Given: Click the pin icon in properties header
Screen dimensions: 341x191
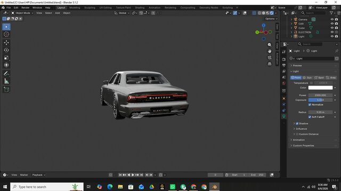Looking at the screenshot, I should (336, 51).
